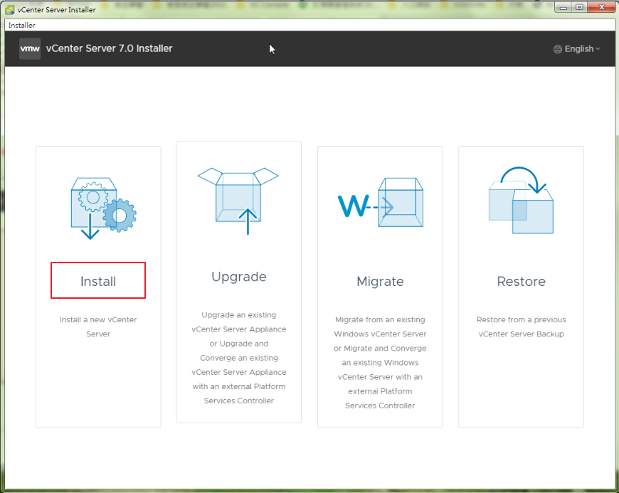The width and height of the screenshot is (619, 493).
Task: Click the vCenter Server Installer title bar icon
Action: (x=9, y=9)
